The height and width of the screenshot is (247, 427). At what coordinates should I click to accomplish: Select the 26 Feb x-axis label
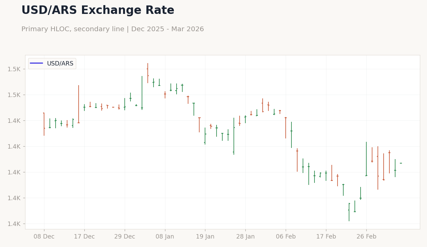coord(366,237)
